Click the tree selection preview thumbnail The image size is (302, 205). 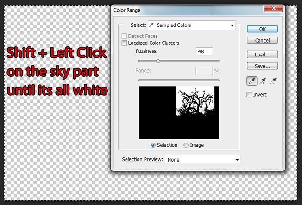[x=179, y=112]
